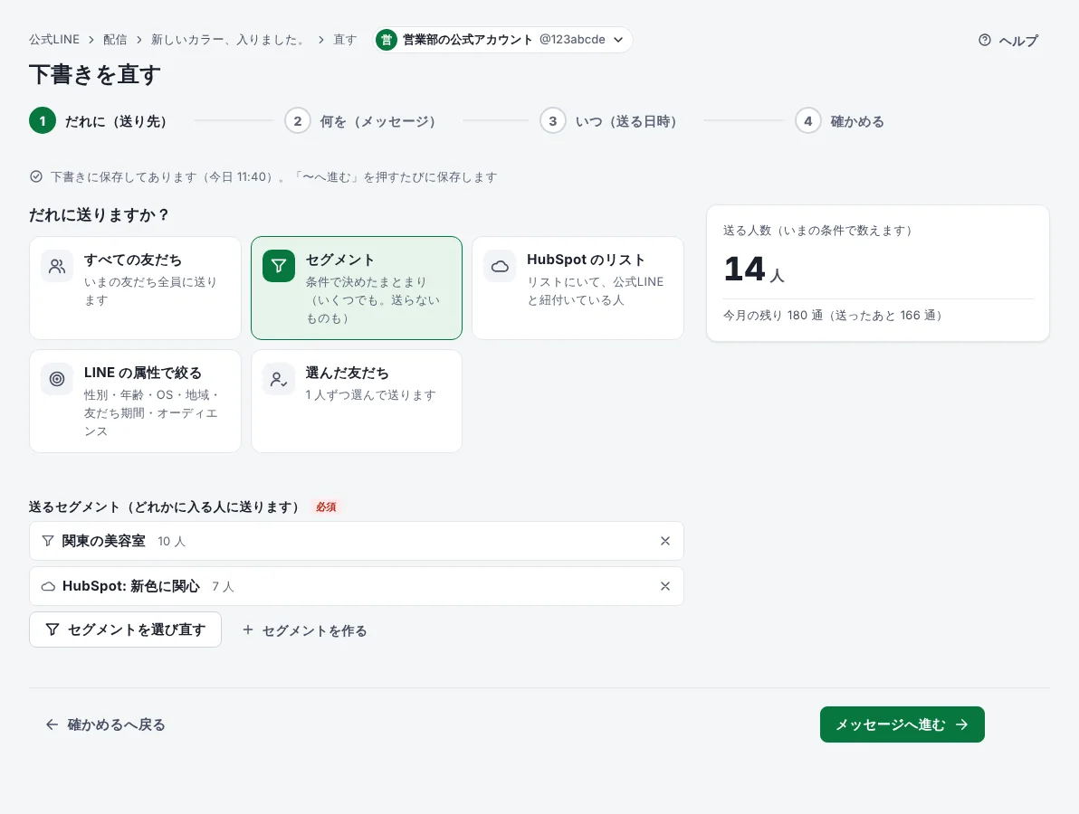
Task: Switch to step 2 何を(メッセージ)
Action: click(360, 121)
